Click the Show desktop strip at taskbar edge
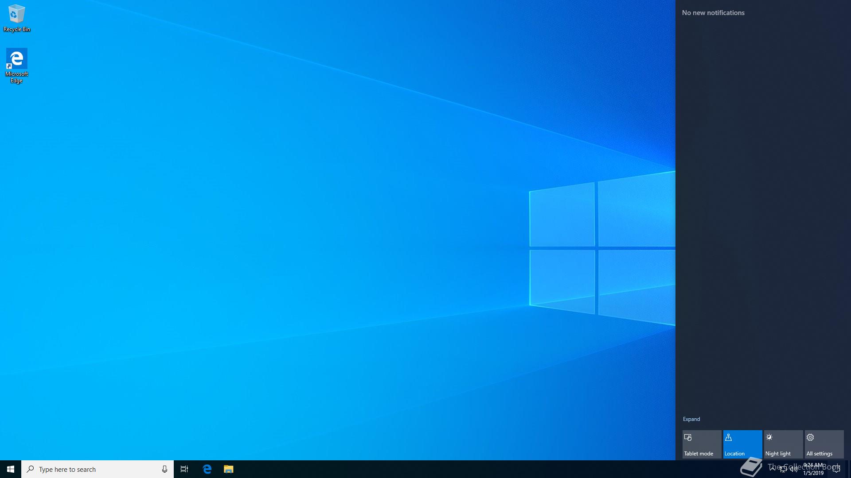 click(849, 469)
